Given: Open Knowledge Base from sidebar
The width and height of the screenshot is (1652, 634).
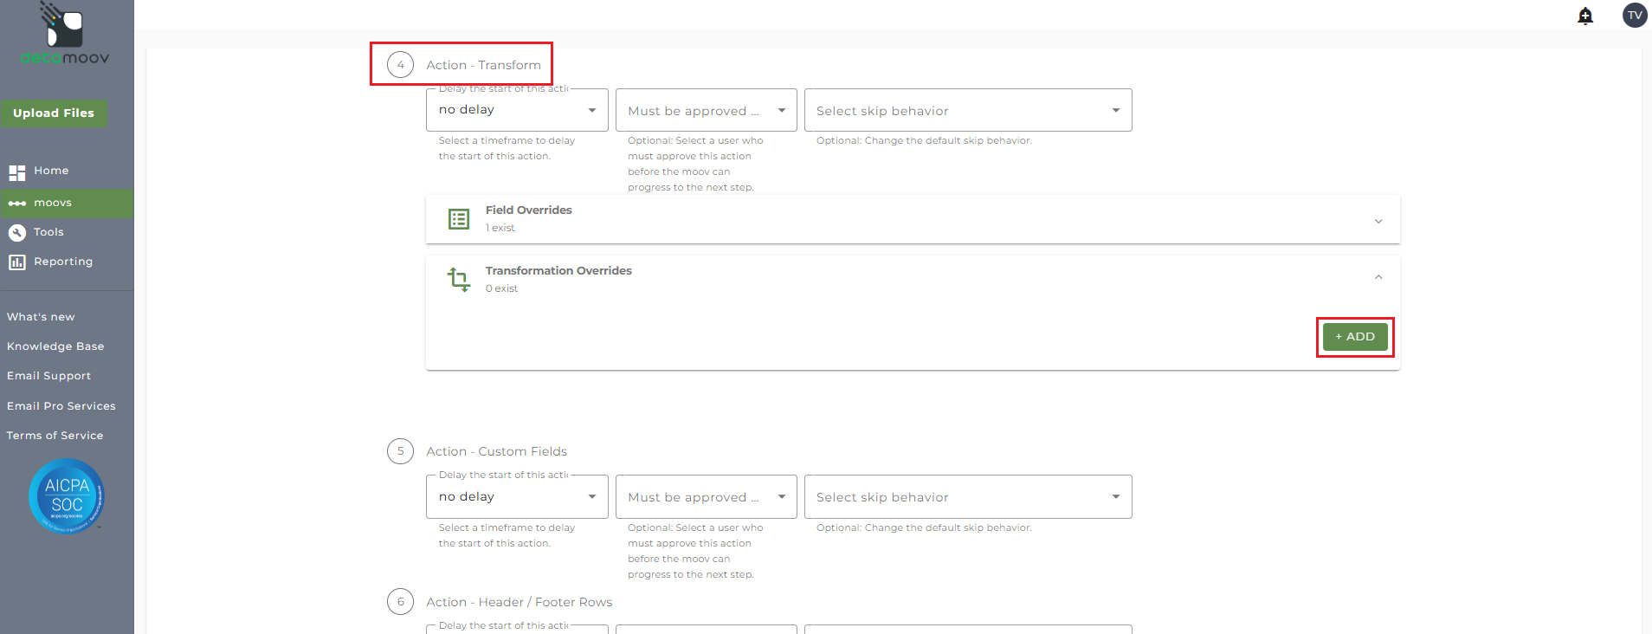Looking at the screenshot, I should [x=55, y=346].
